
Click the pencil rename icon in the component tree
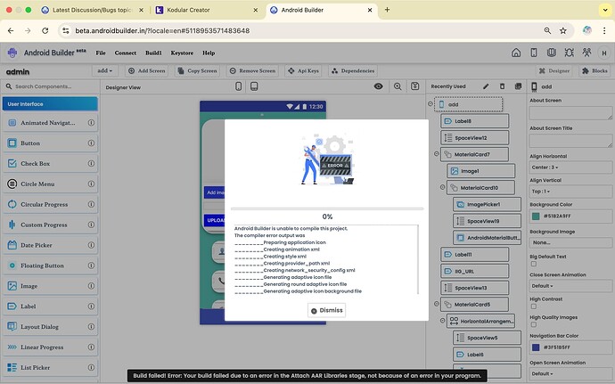[x=486, y=86]
